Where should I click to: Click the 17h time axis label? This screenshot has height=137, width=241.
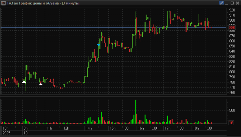pyautogui.click(x=168, y=128)
